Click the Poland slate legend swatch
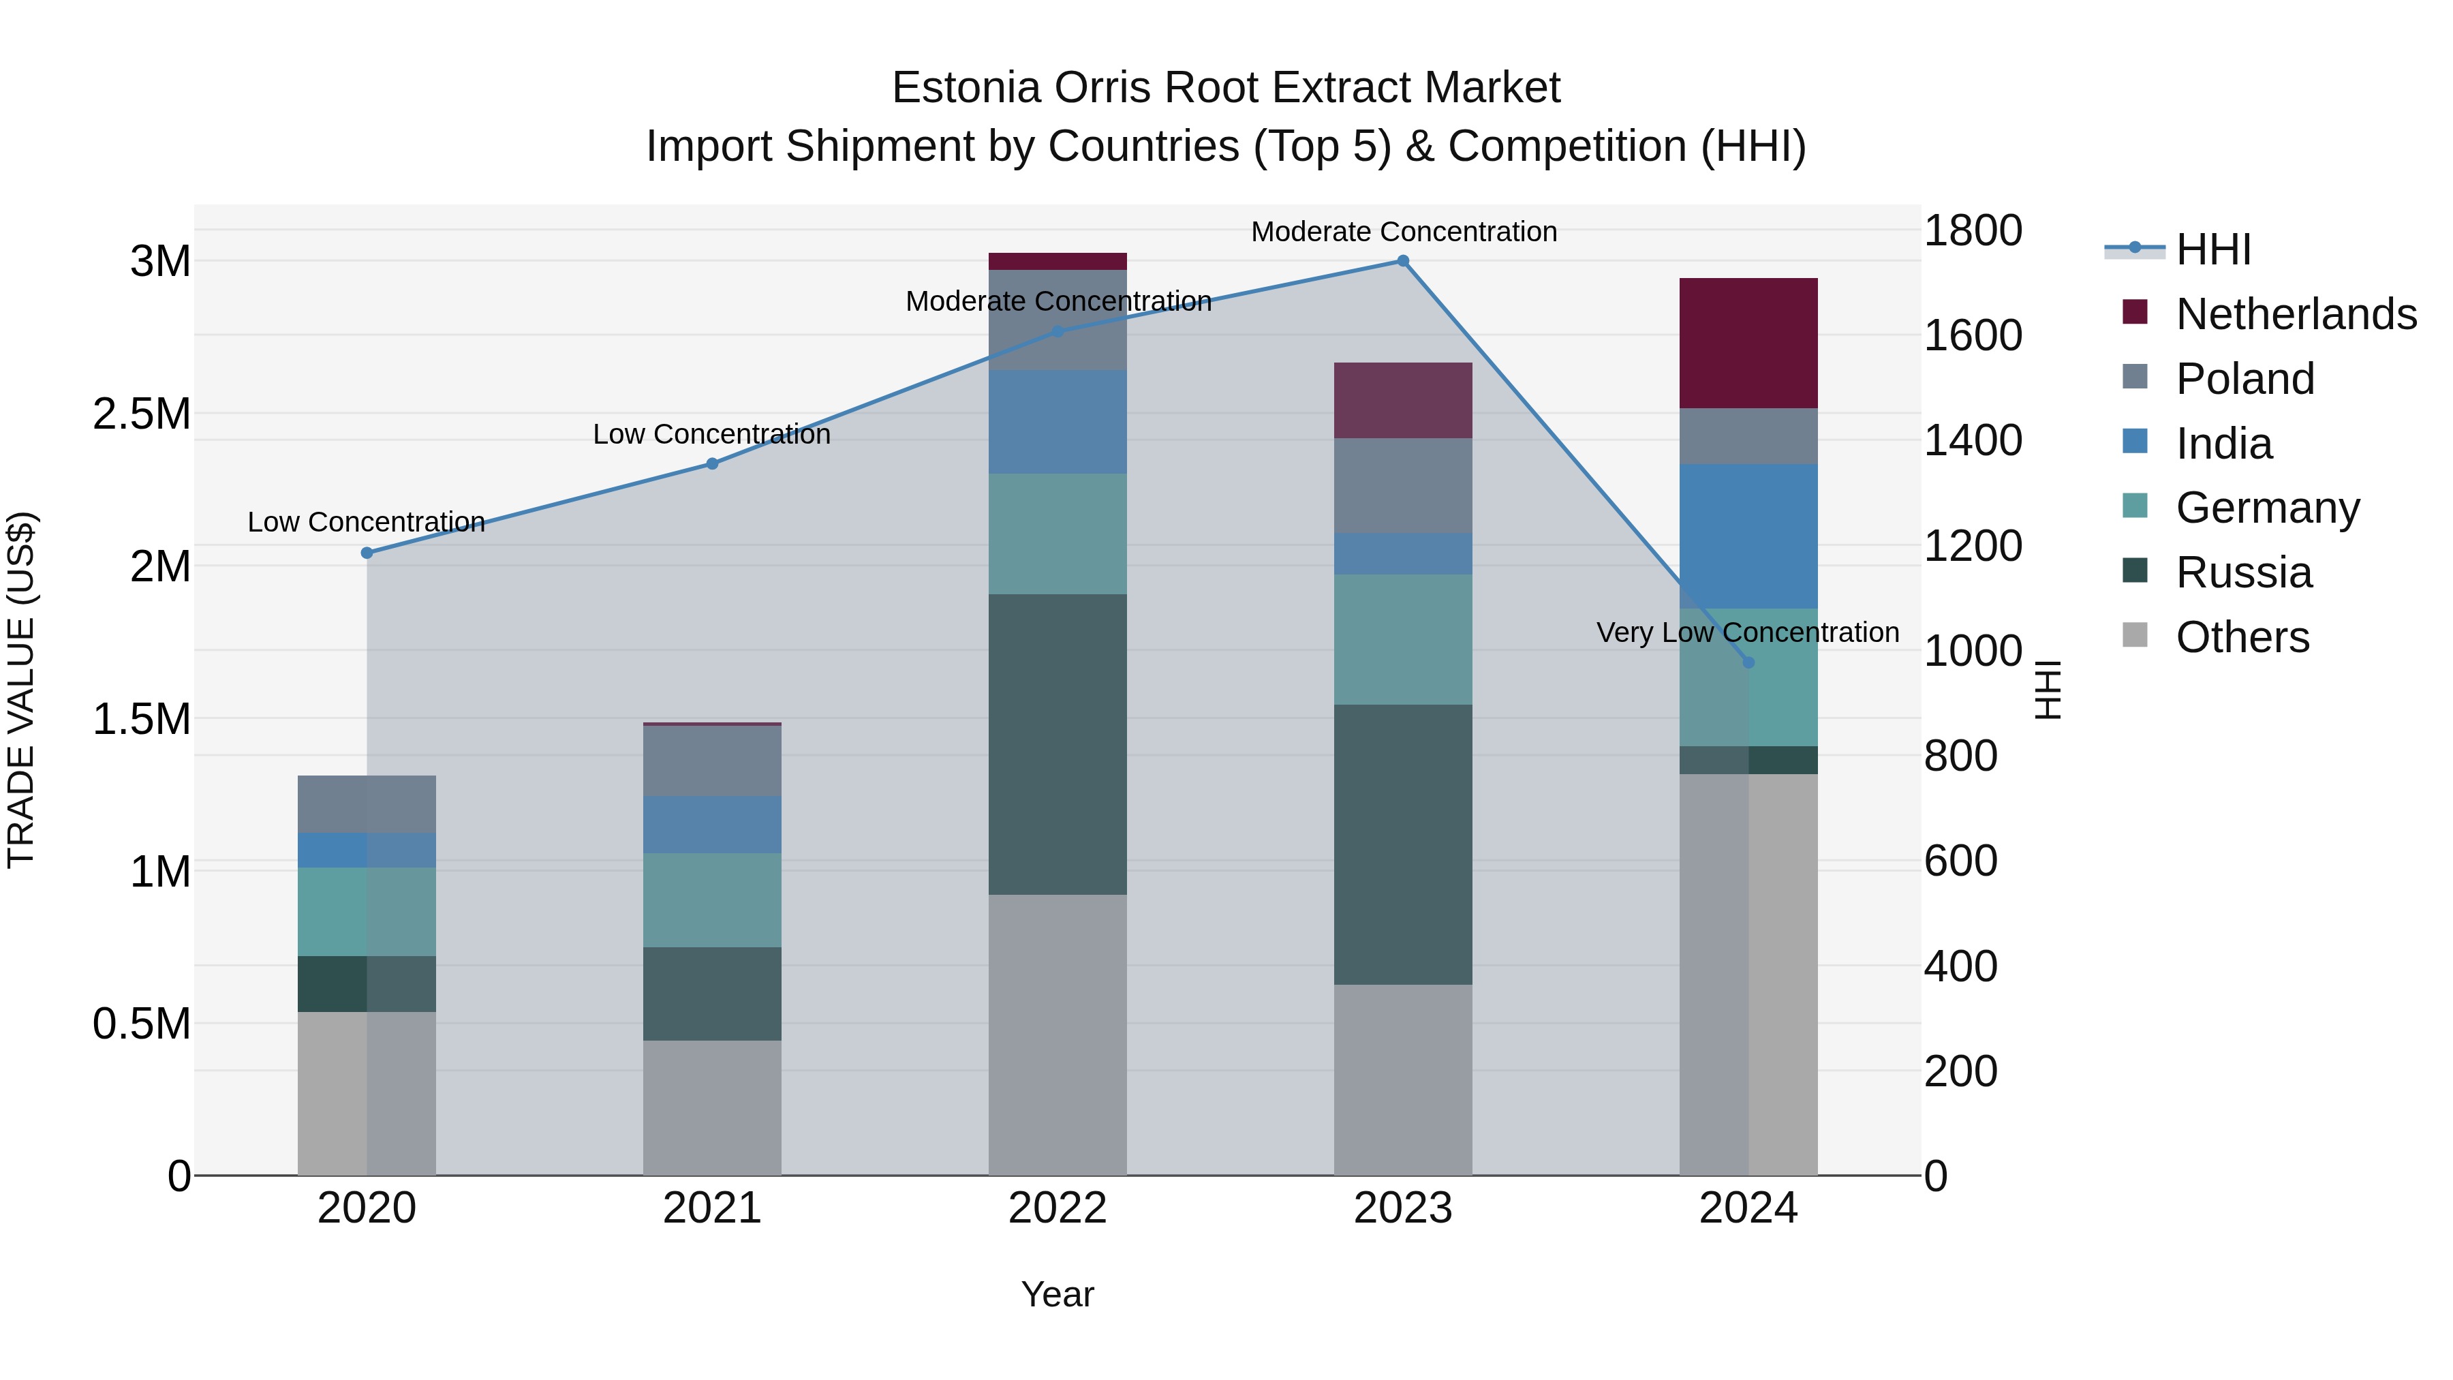 pos(2136,376)
